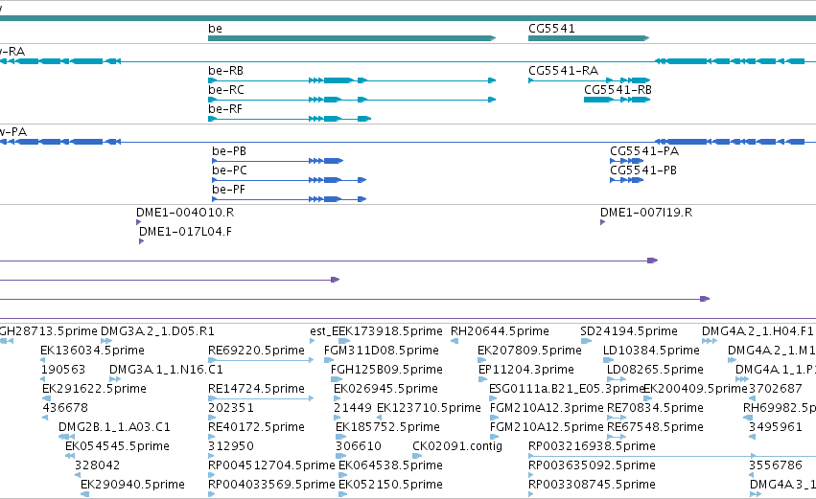Click the be-RF transcript label
The image size is (816, 499).
(225, 109)
